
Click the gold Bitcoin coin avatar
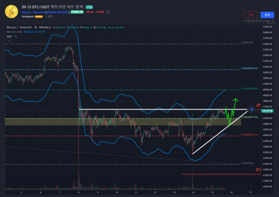tap(12, 11)
